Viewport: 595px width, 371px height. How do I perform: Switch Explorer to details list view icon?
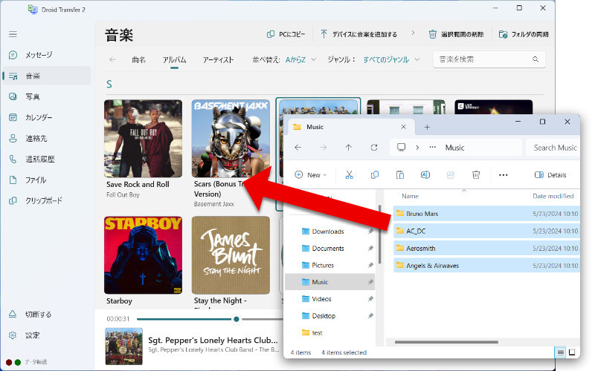click(x=561, y=353)
